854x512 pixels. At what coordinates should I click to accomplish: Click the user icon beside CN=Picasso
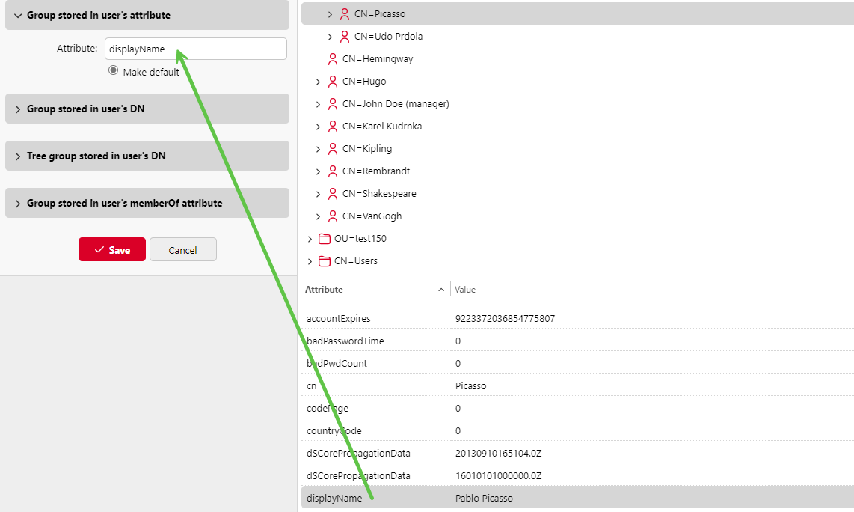345,14
